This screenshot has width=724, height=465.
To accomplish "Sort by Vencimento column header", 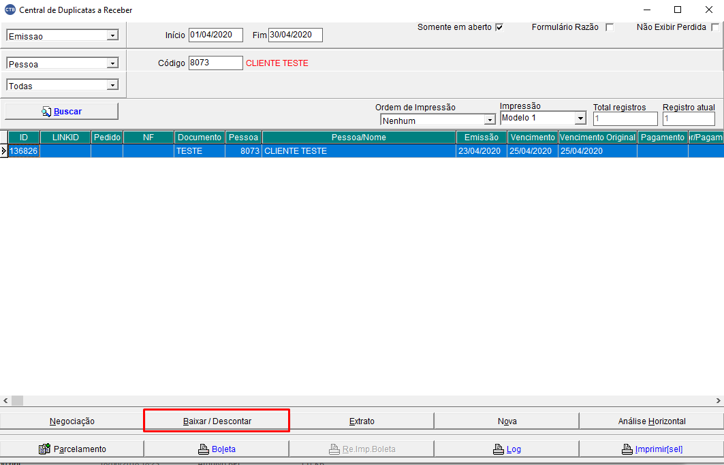I will 532,138.
